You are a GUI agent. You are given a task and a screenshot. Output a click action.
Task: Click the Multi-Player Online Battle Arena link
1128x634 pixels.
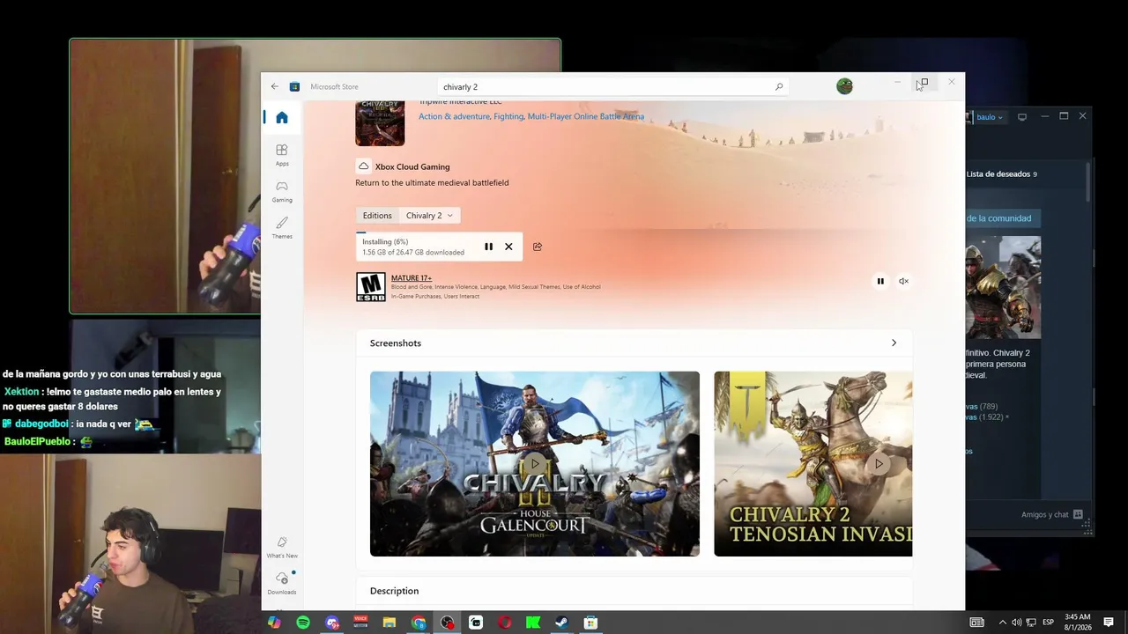586,116
